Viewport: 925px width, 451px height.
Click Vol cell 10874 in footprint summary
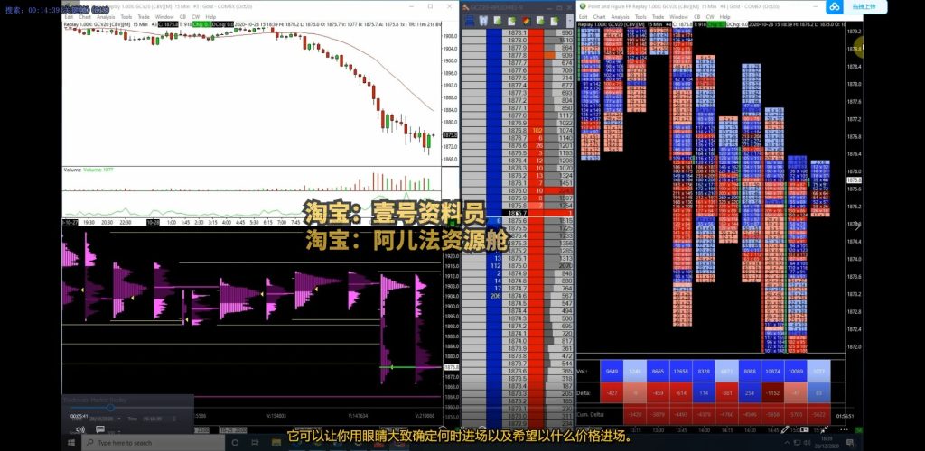point(772,372)
